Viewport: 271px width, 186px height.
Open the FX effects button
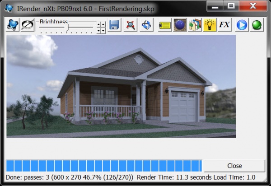pos(224,25)
